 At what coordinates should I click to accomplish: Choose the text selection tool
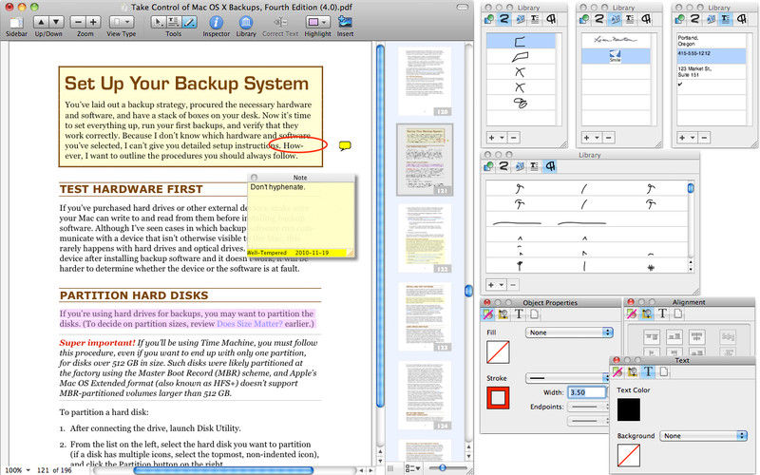pos(173,22)
